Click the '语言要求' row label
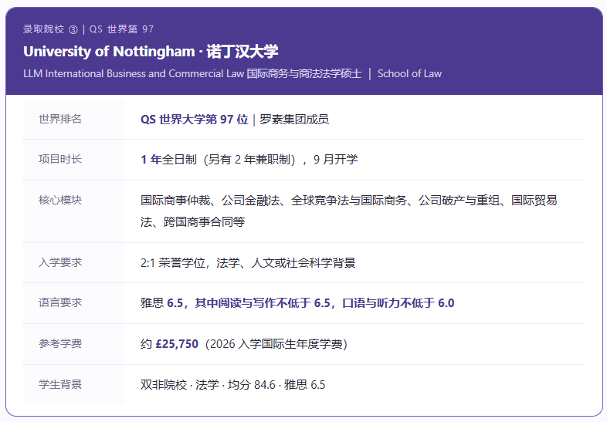 pos(60,303)
